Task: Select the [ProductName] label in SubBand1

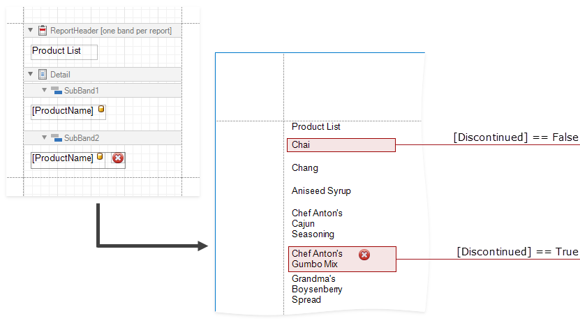Action: coord(63,111)
